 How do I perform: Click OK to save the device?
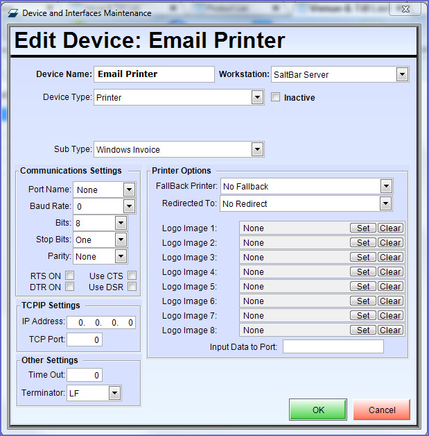click(318, 410)
